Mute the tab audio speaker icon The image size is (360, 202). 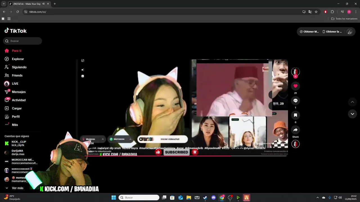(x=43, y=4)
